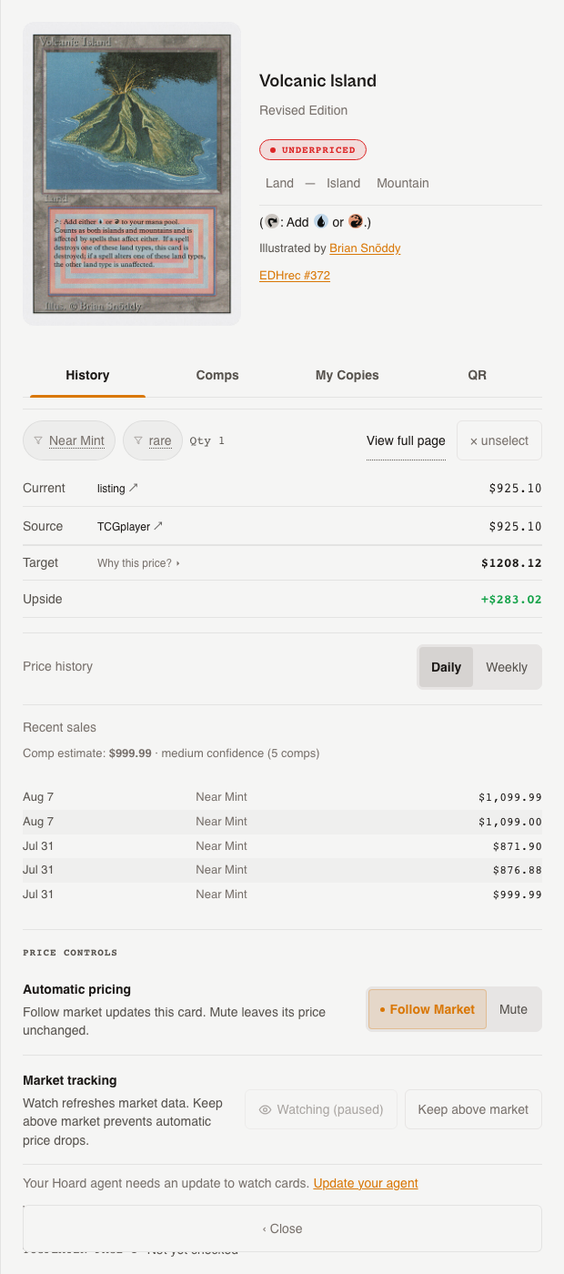Image resolution: width=564 pixels, height=1274 pixels.
Task: Click filter icon in Near Mint chip
Action: [38, 440]
